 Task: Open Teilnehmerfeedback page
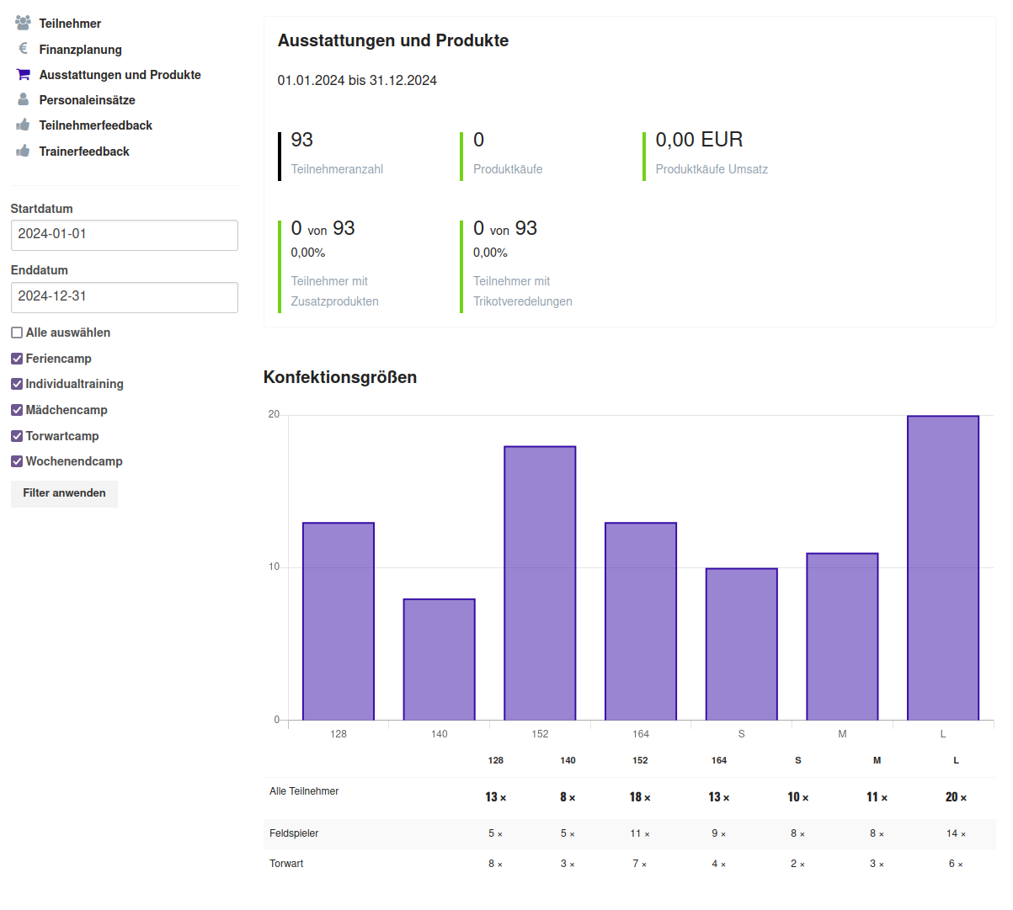click(x=95, y=125)
